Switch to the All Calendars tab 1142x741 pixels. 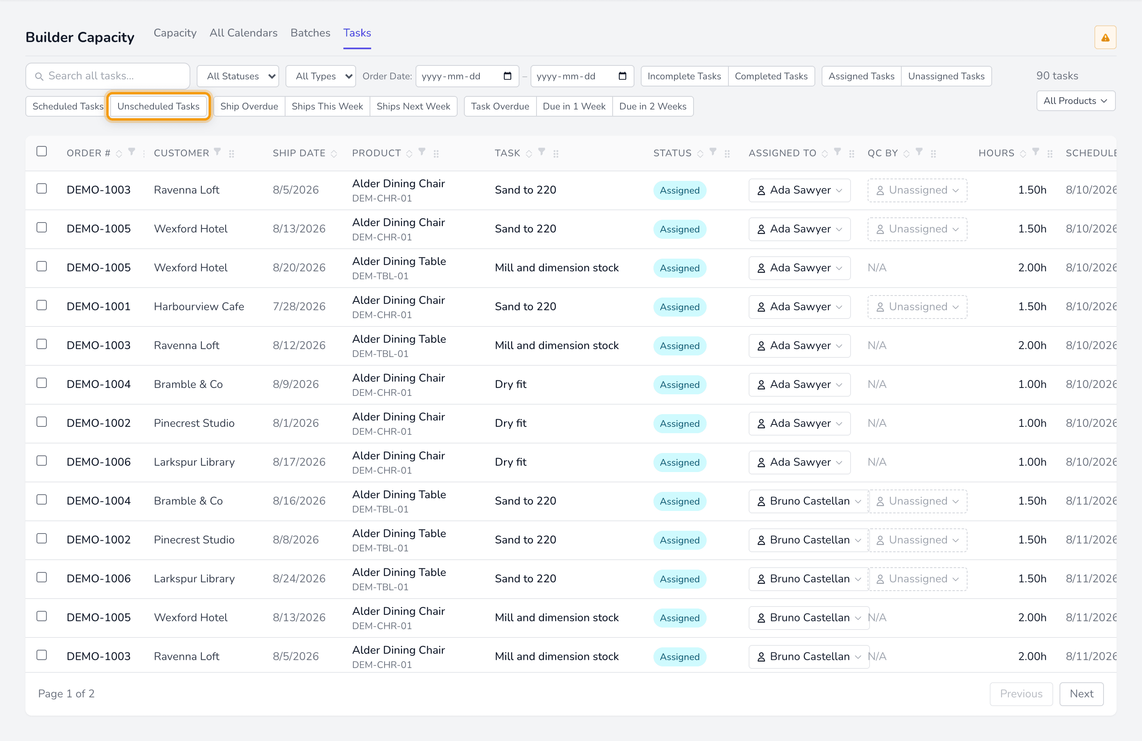pyautogui.click(x=243, y=33)
